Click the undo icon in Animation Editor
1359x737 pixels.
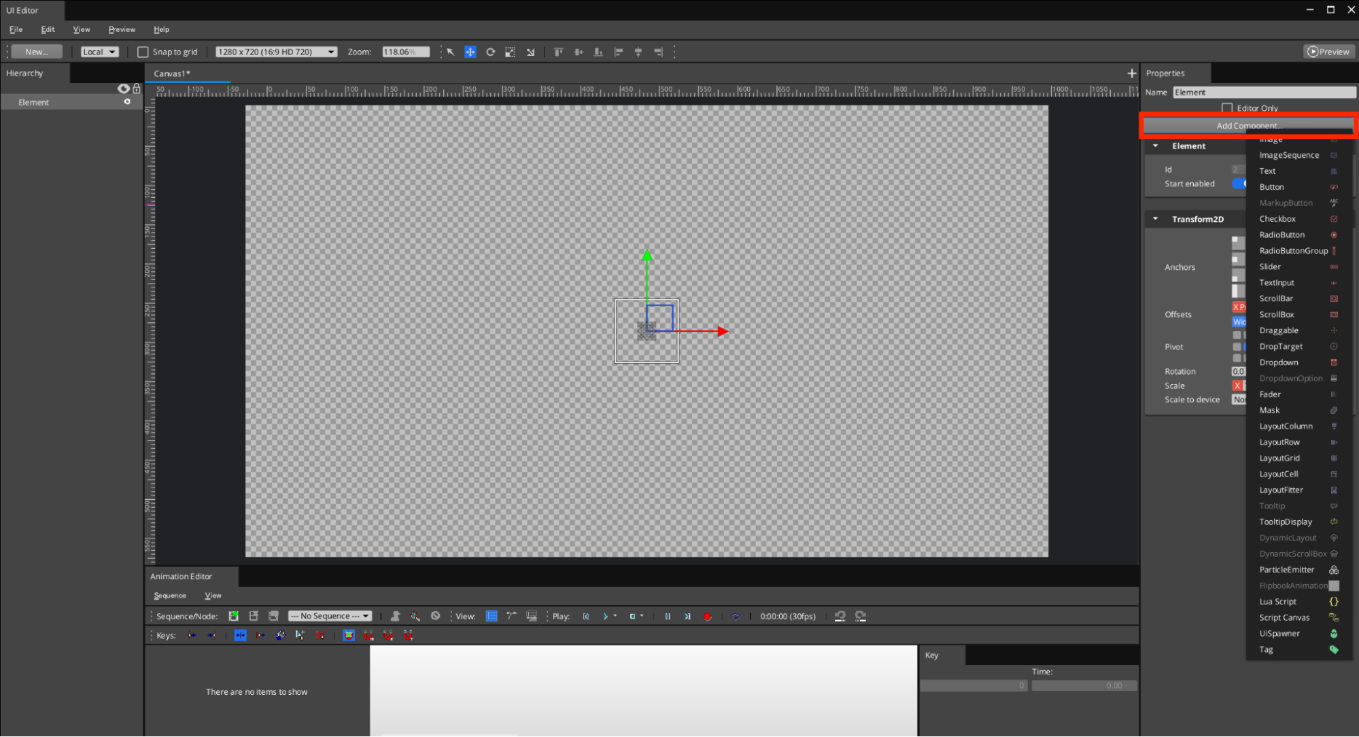click(840, 616)
